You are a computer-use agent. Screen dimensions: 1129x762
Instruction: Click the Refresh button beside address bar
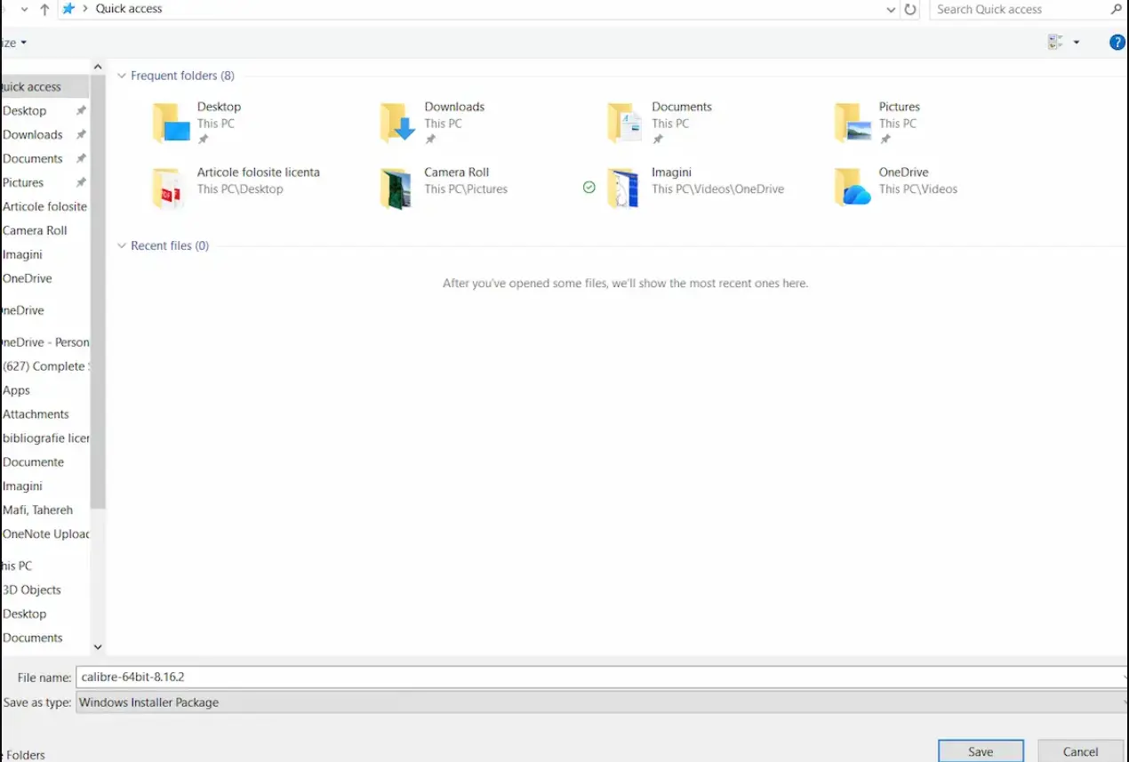click(x=910, y=10)
